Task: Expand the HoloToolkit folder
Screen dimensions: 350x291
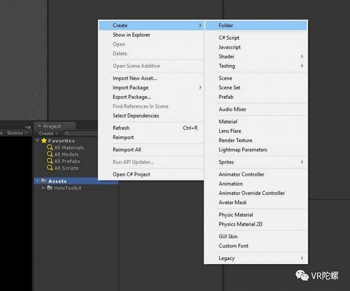Action: tap(43, 188)
